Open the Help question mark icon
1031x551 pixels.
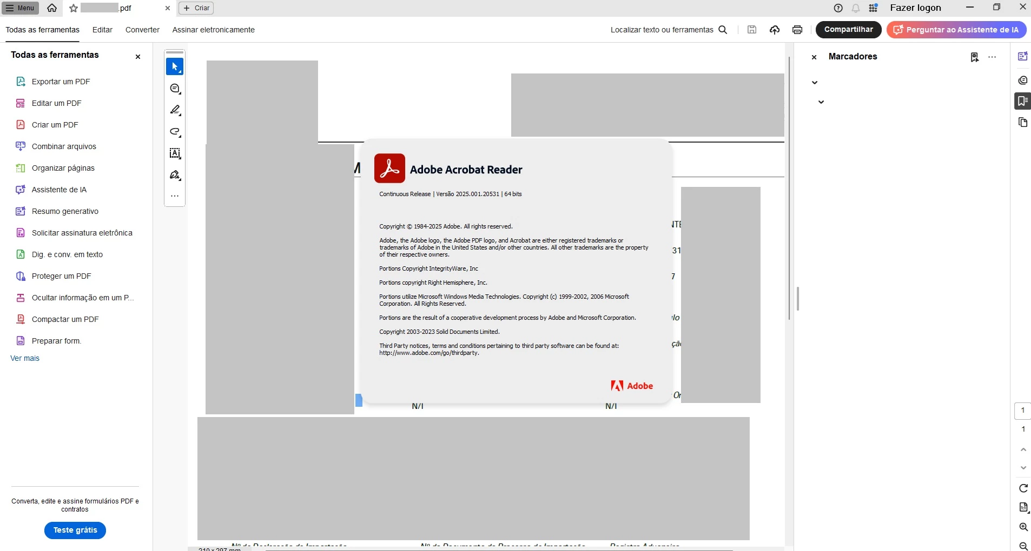838,8
